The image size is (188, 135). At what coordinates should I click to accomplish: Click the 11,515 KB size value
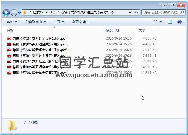[x=149, y=73]
